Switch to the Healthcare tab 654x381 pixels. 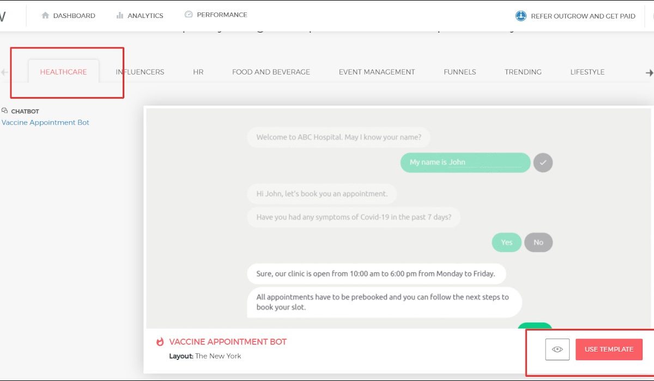(63, 72)
